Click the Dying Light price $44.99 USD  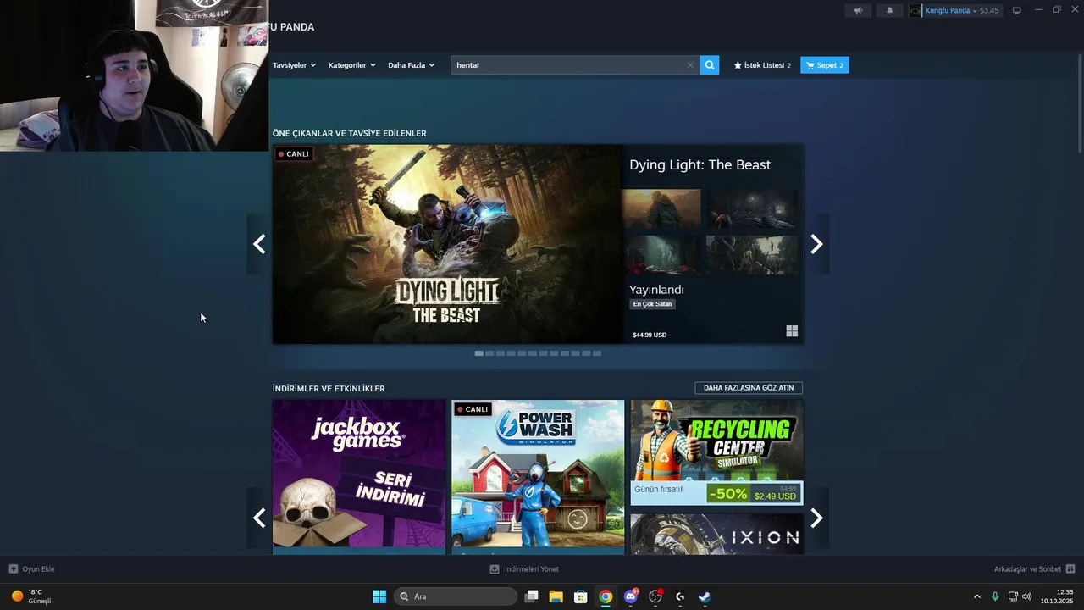coord(650,335)
